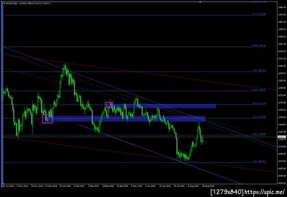This screenshot has height=197, width=287.
Task: Click the 6 Aug 2015 date label
Action: pos(193,186)
